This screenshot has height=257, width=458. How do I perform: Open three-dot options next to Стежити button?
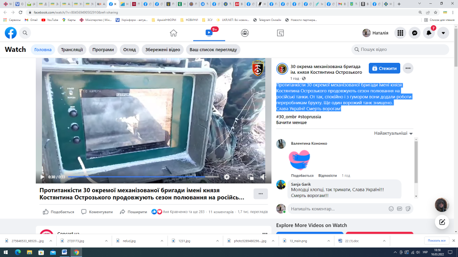(x=408, y=68)
